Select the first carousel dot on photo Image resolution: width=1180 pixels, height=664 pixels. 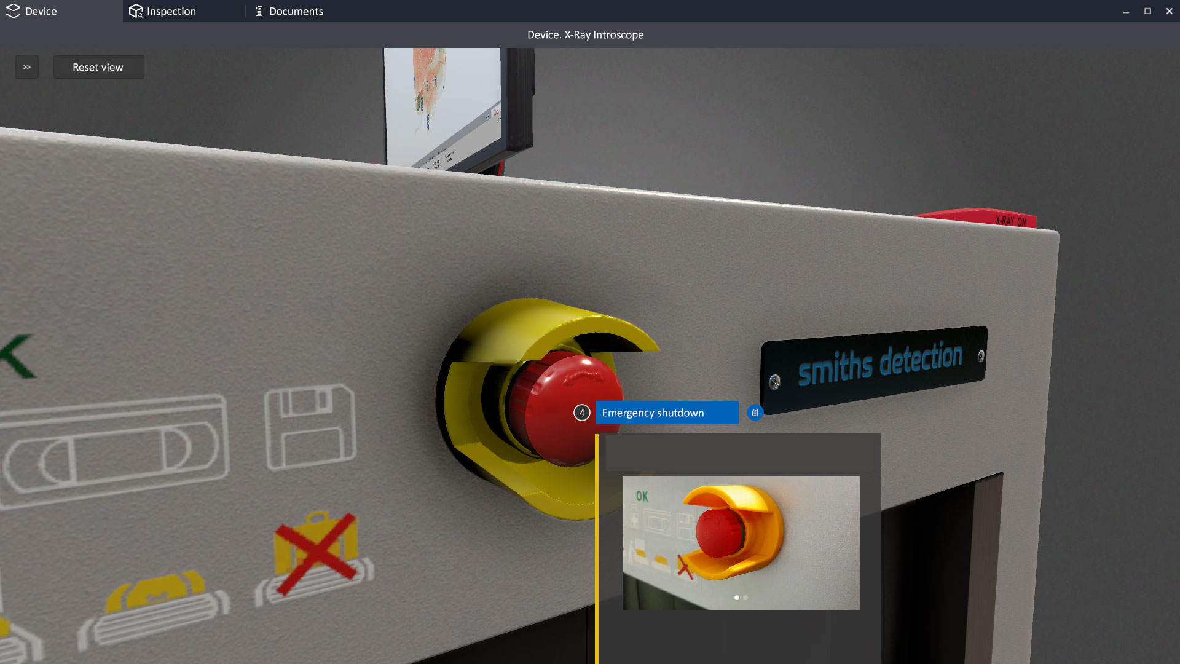tap(736, 598)
